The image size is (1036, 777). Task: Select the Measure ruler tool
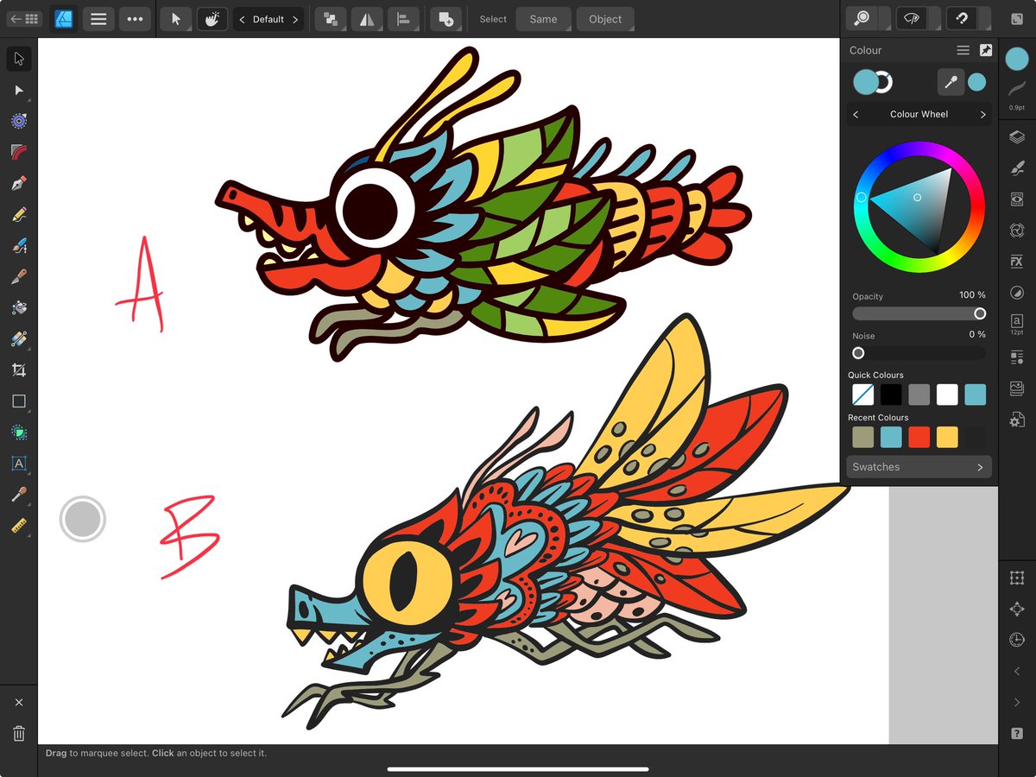pyautogui.click(x=19, y=525)
